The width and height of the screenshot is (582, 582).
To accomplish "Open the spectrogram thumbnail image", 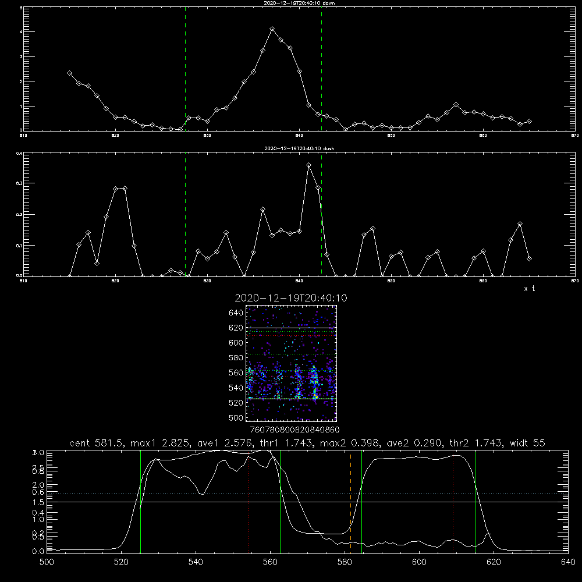I will pyautogui.click(x=291, y=363).
